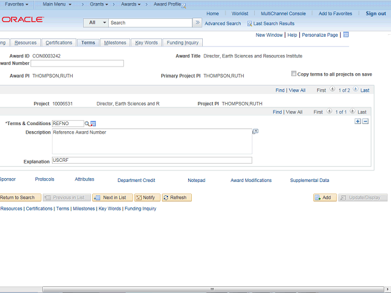This screenshot has width=391, height=293.
Task: Click the Next in List button
Action: click(112, 198)
